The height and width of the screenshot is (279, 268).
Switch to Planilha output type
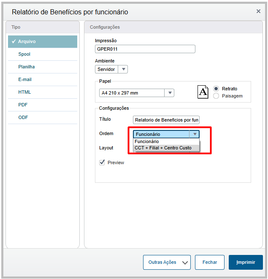(27, 67)
